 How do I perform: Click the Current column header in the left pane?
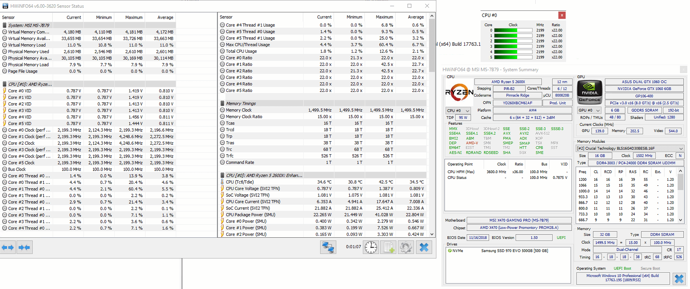click(x=68, y=17)
